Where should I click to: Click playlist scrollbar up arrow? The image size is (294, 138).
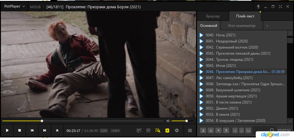pos(290,33)
